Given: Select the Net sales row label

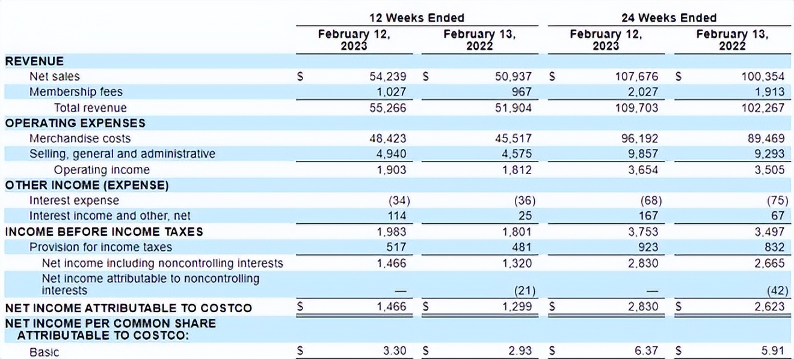Looking at the screenshot, I should pos(54,76).
